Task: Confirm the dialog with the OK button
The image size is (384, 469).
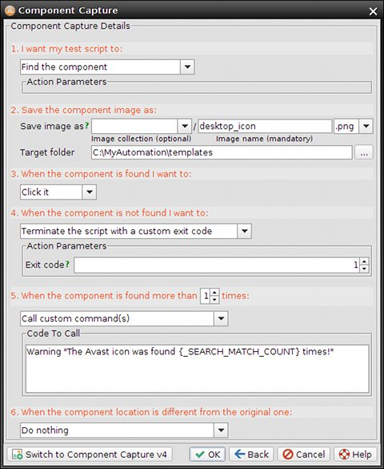Action: coord(207,455)
